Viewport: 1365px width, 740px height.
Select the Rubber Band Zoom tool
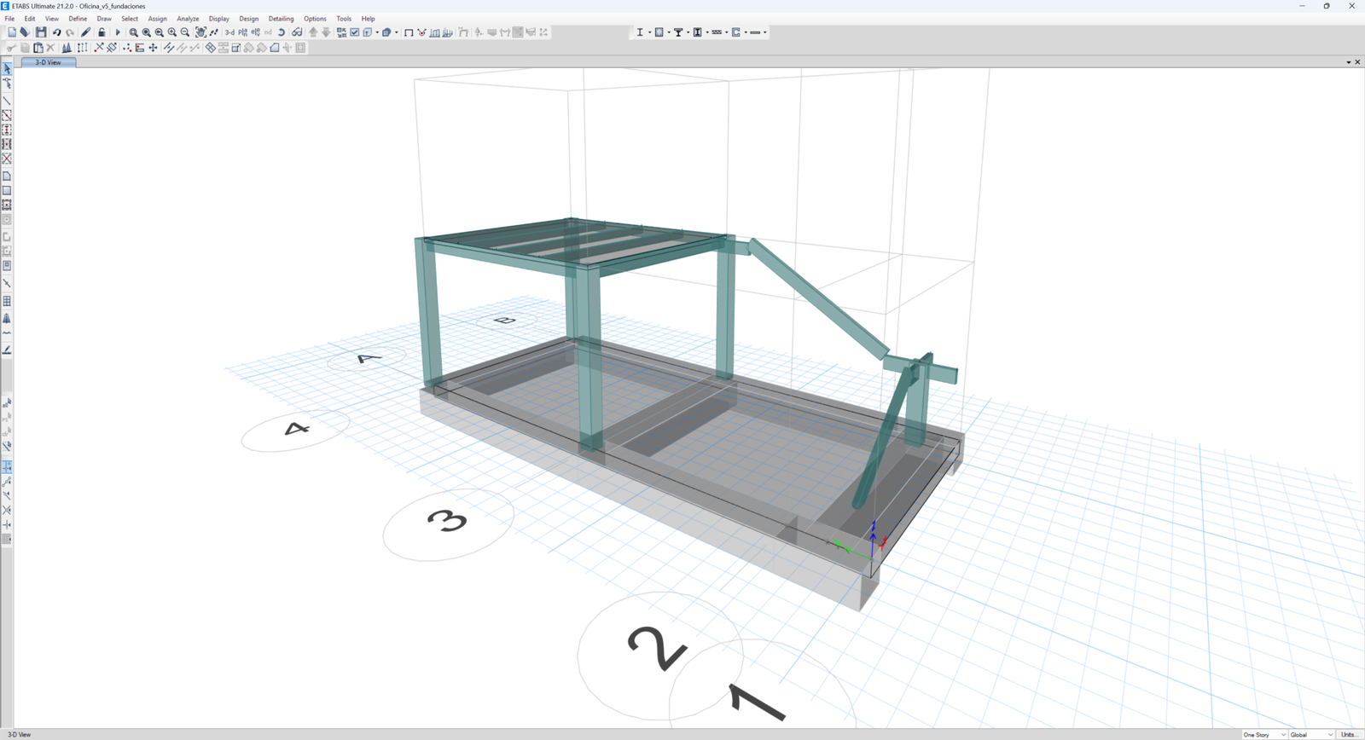133,32
